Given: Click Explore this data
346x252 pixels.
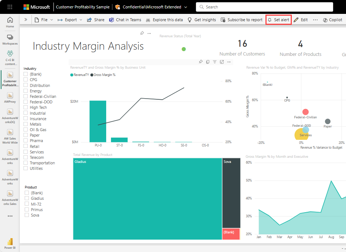Looking at the screenshot, I should (x=164, y=20).
